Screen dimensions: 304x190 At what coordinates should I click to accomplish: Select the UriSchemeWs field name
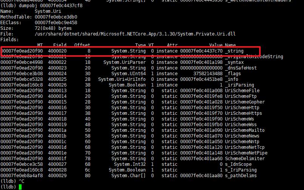pos(239,119)
